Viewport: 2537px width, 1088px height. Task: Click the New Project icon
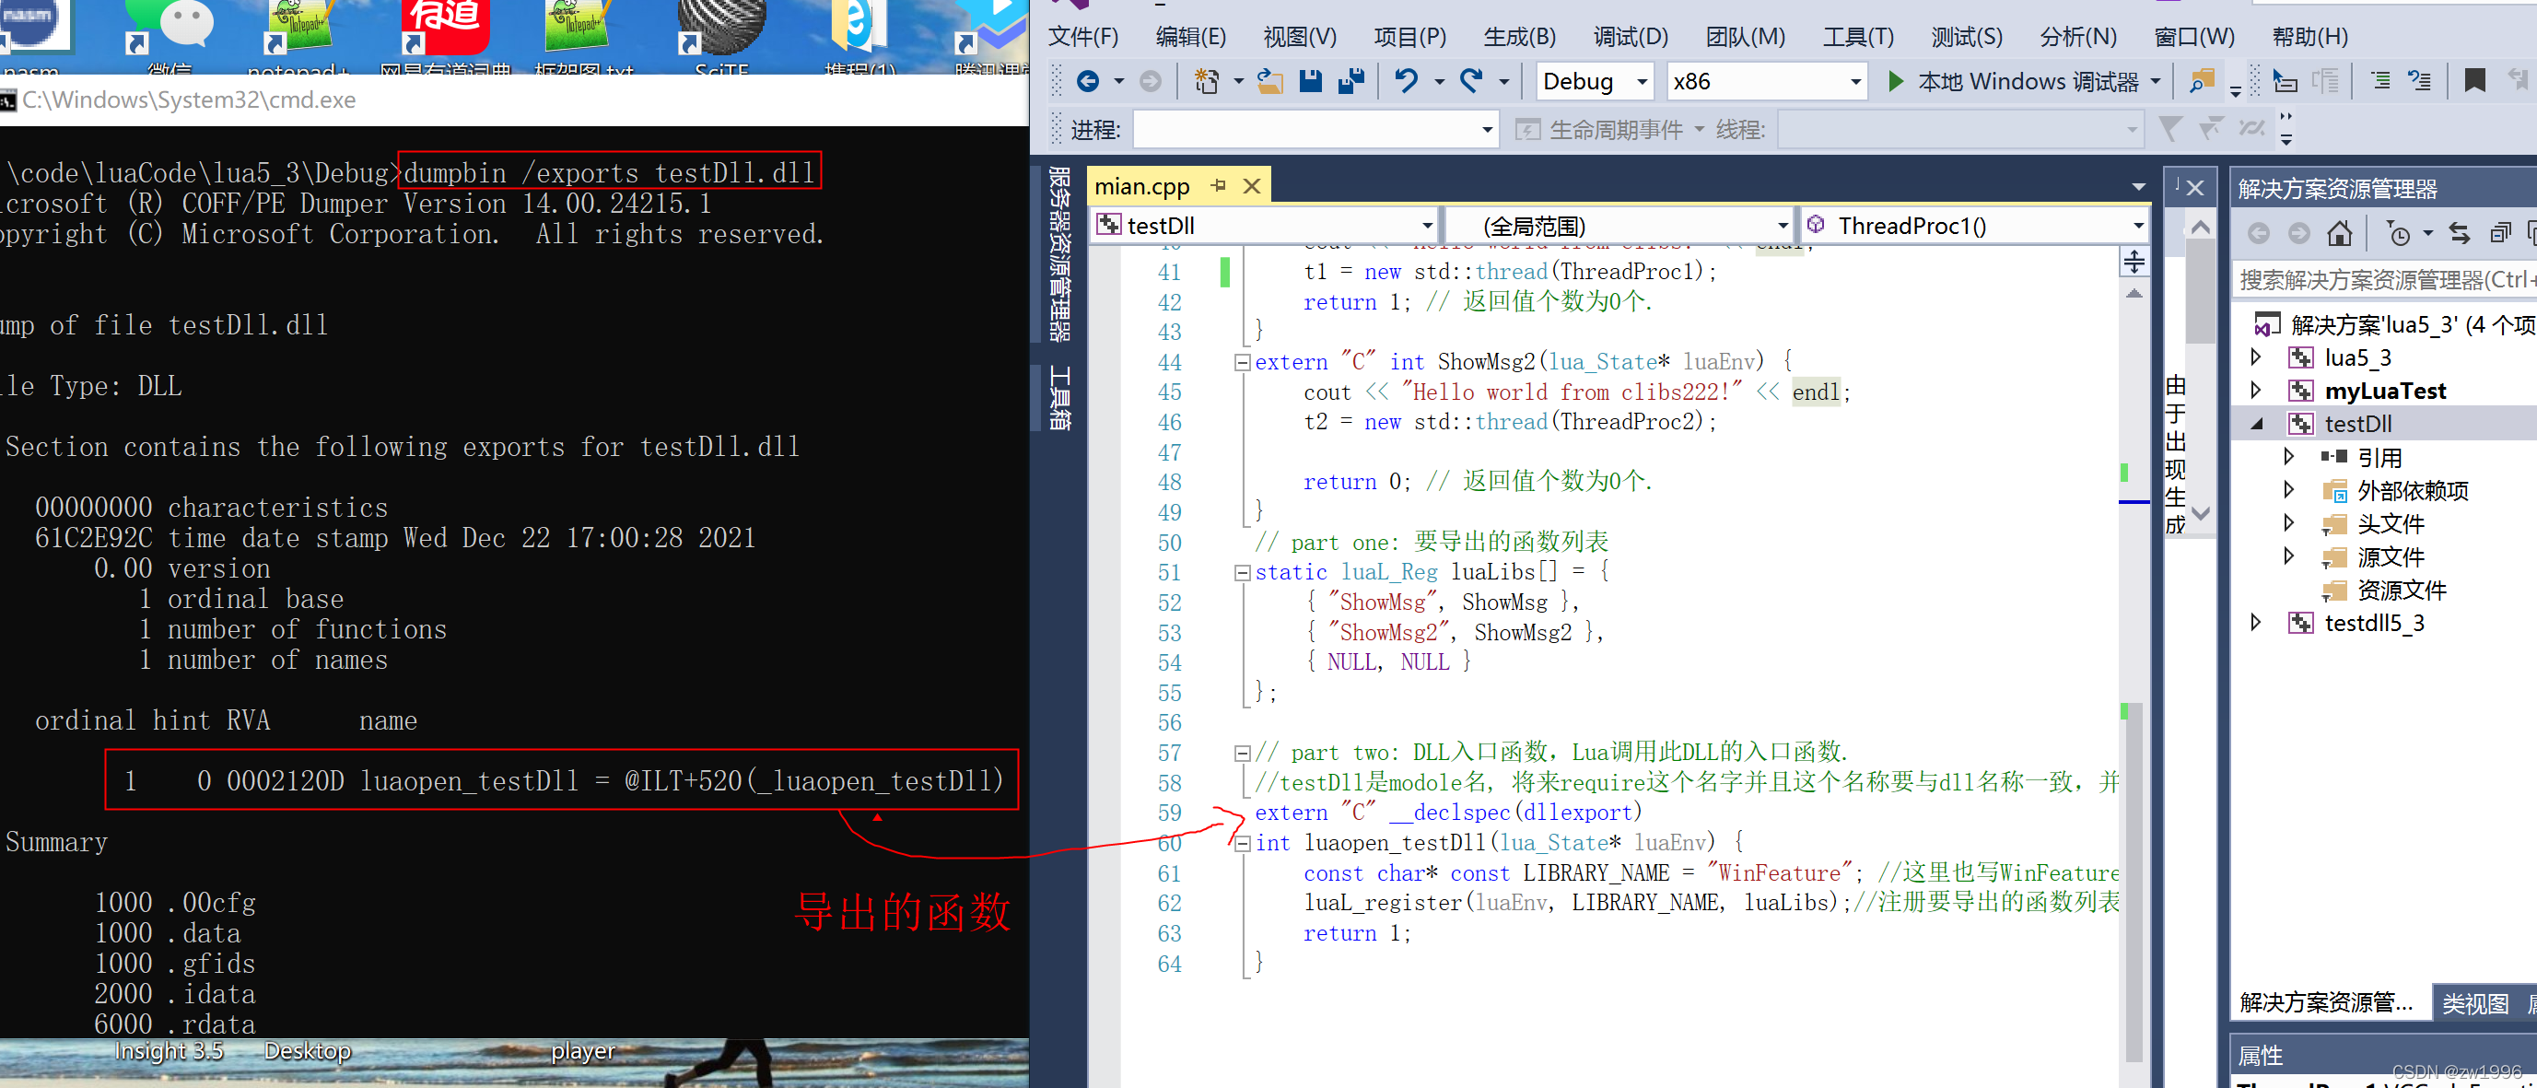pos(1207,81)
